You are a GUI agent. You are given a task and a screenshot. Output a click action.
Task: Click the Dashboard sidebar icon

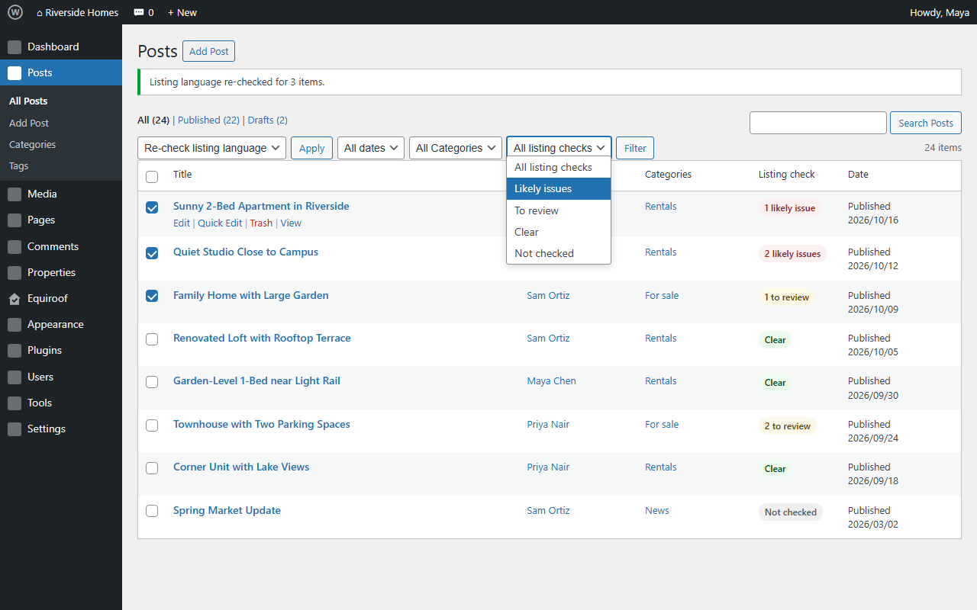point(15,47)
